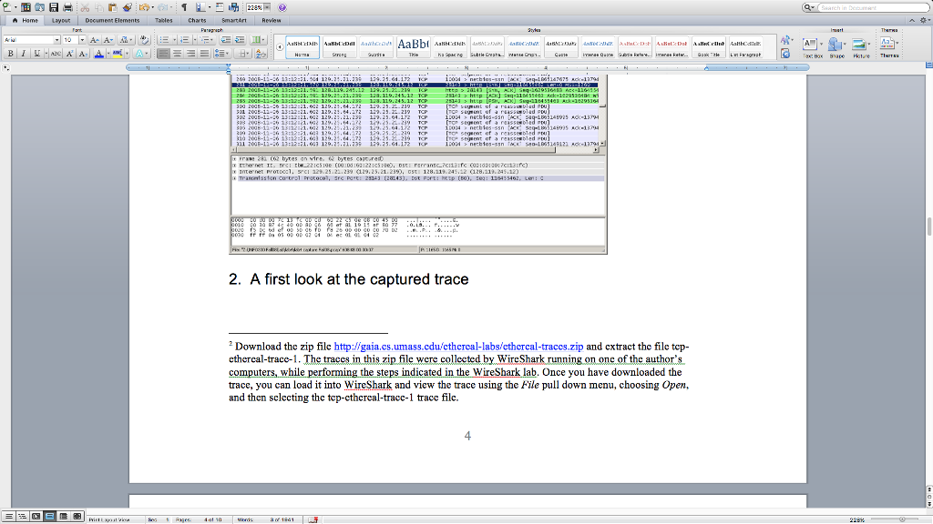Switch to the Layout ribbon tab

pyautogui.click(x=61, y=20)
